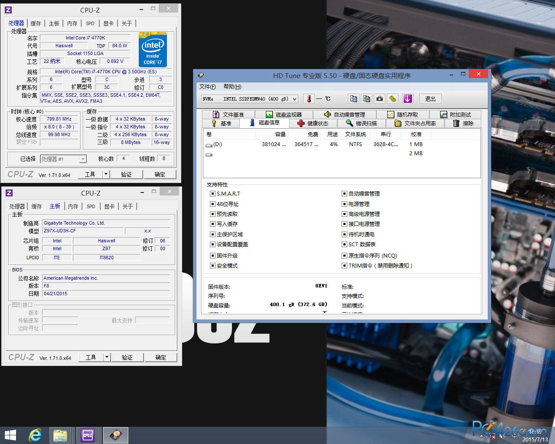This screenshot has width=555, height=444.
Task: Toggle the 48位寻址 checkbox
Action: pyautogui.click(x=212, y=204)
